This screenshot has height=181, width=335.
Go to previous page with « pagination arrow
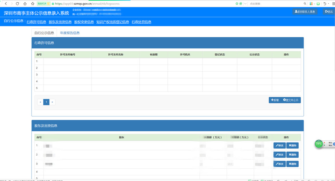click(40, 102)
